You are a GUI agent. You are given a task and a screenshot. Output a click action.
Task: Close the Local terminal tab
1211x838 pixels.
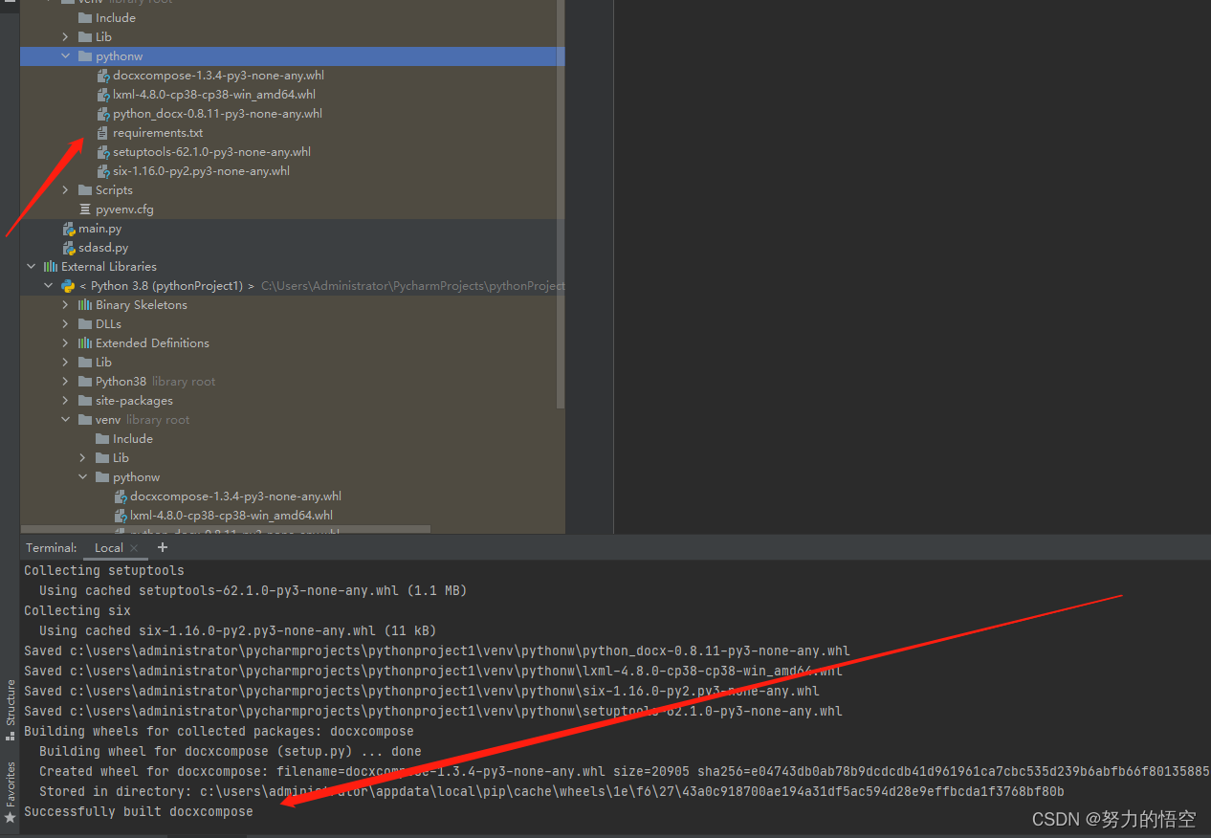tap(132, 547)
